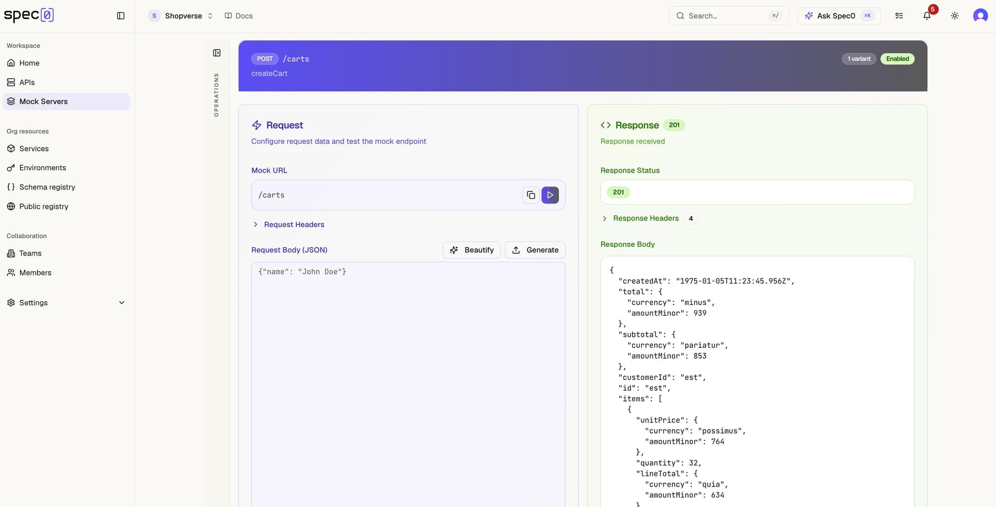Open the checklist icon in top bar
This screenshot has height=507, width=996.
[x=899, y=16]
